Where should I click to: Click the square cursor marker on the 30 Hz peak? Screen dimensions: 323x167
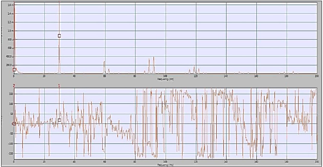(x=59, y=36)
